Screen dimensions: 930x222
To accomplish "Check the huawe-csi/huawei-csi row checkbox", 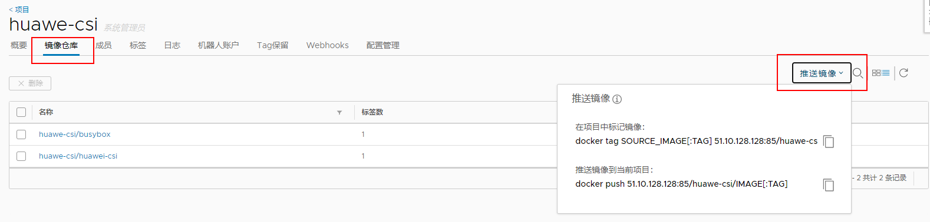I will [x=21, y=156].
